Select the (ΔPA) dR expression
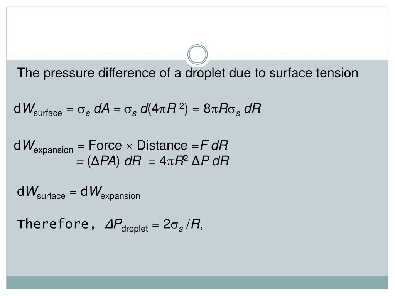Viewport: 395px width, 296px height. click(114, 161)
